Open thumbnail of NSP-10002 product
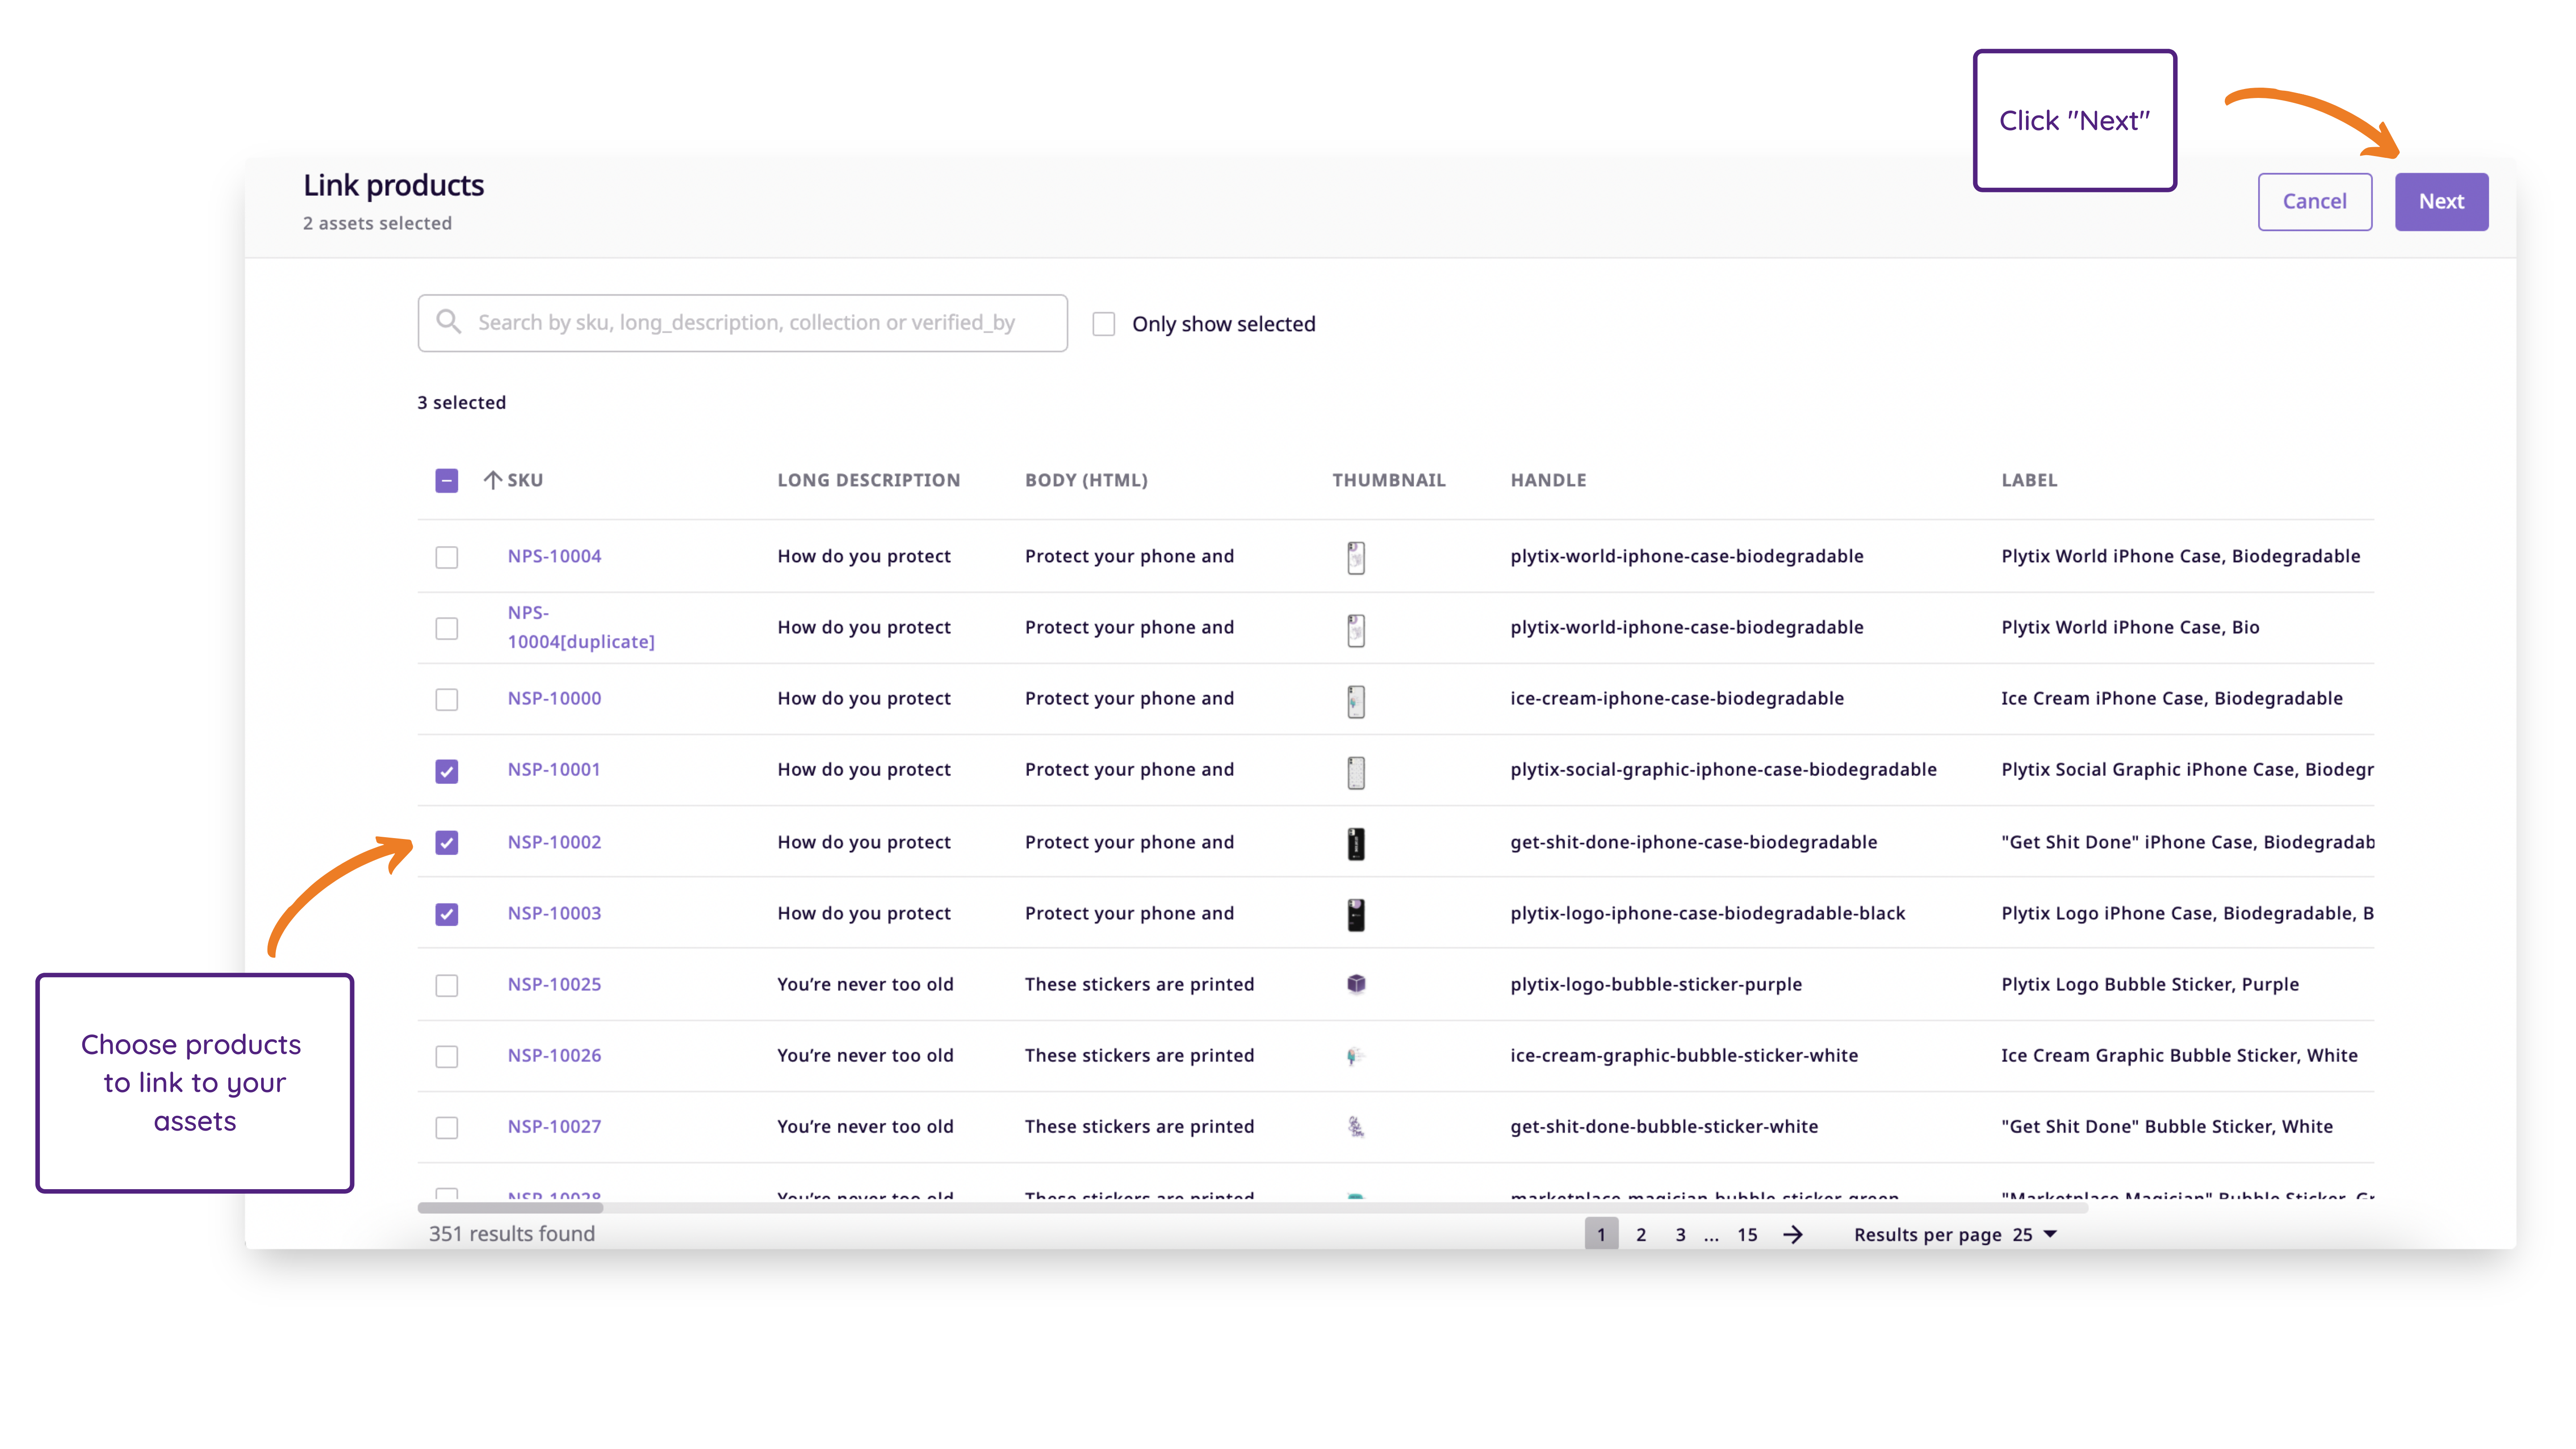This screenshot has height=1449, width=2576. coord(1356,843)
